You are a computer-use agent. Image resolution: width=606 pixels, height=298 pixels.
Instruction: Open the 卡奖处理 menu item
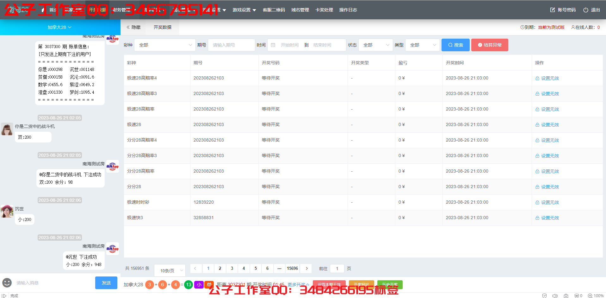coord(324,10)
